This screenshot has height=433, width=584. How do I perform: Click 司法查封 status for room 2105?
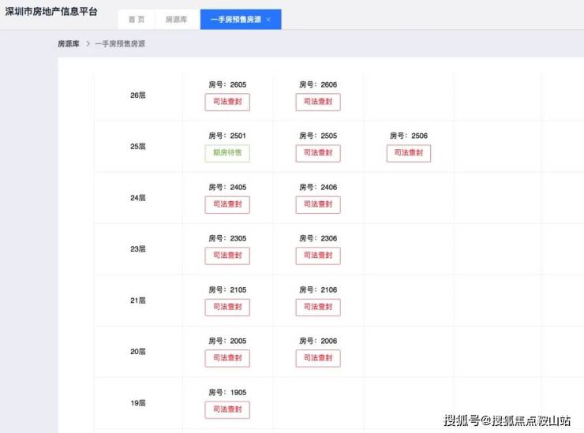coord(227,307)
